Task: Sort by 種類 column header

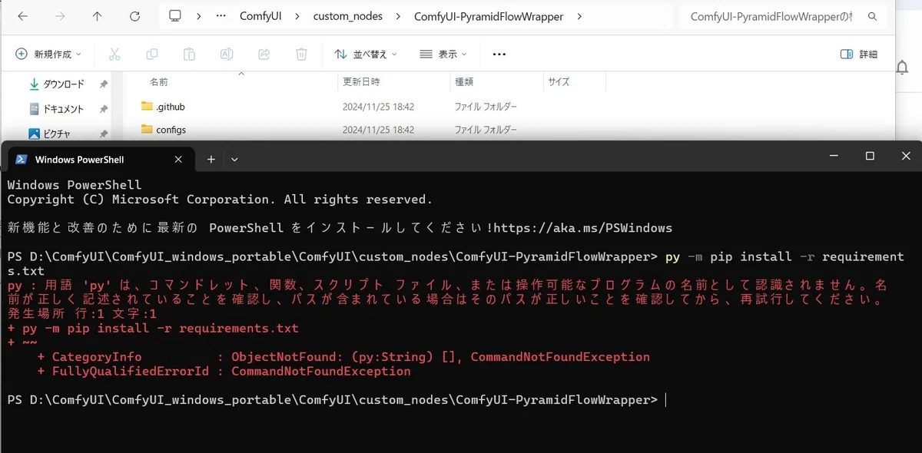Action: point(464,81)
